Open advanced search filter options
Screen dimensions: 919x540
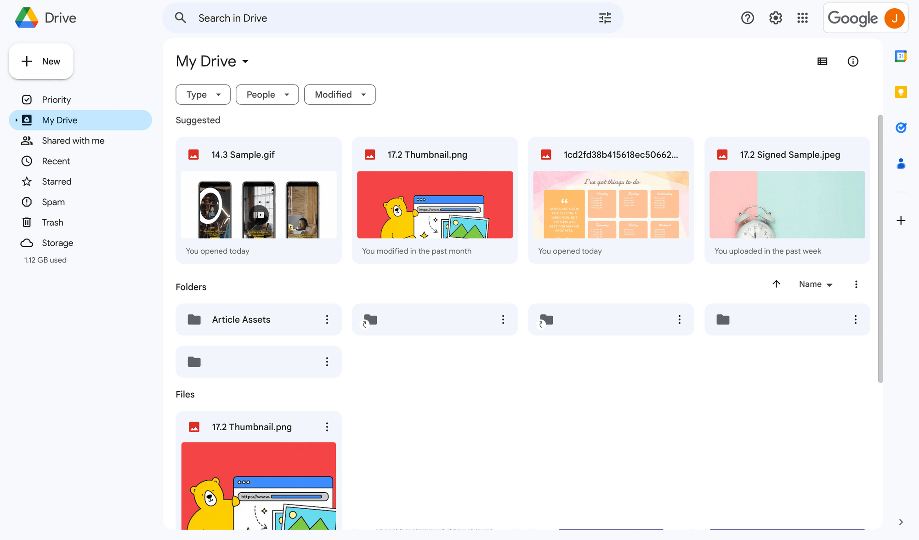click(x=605, y=18)
